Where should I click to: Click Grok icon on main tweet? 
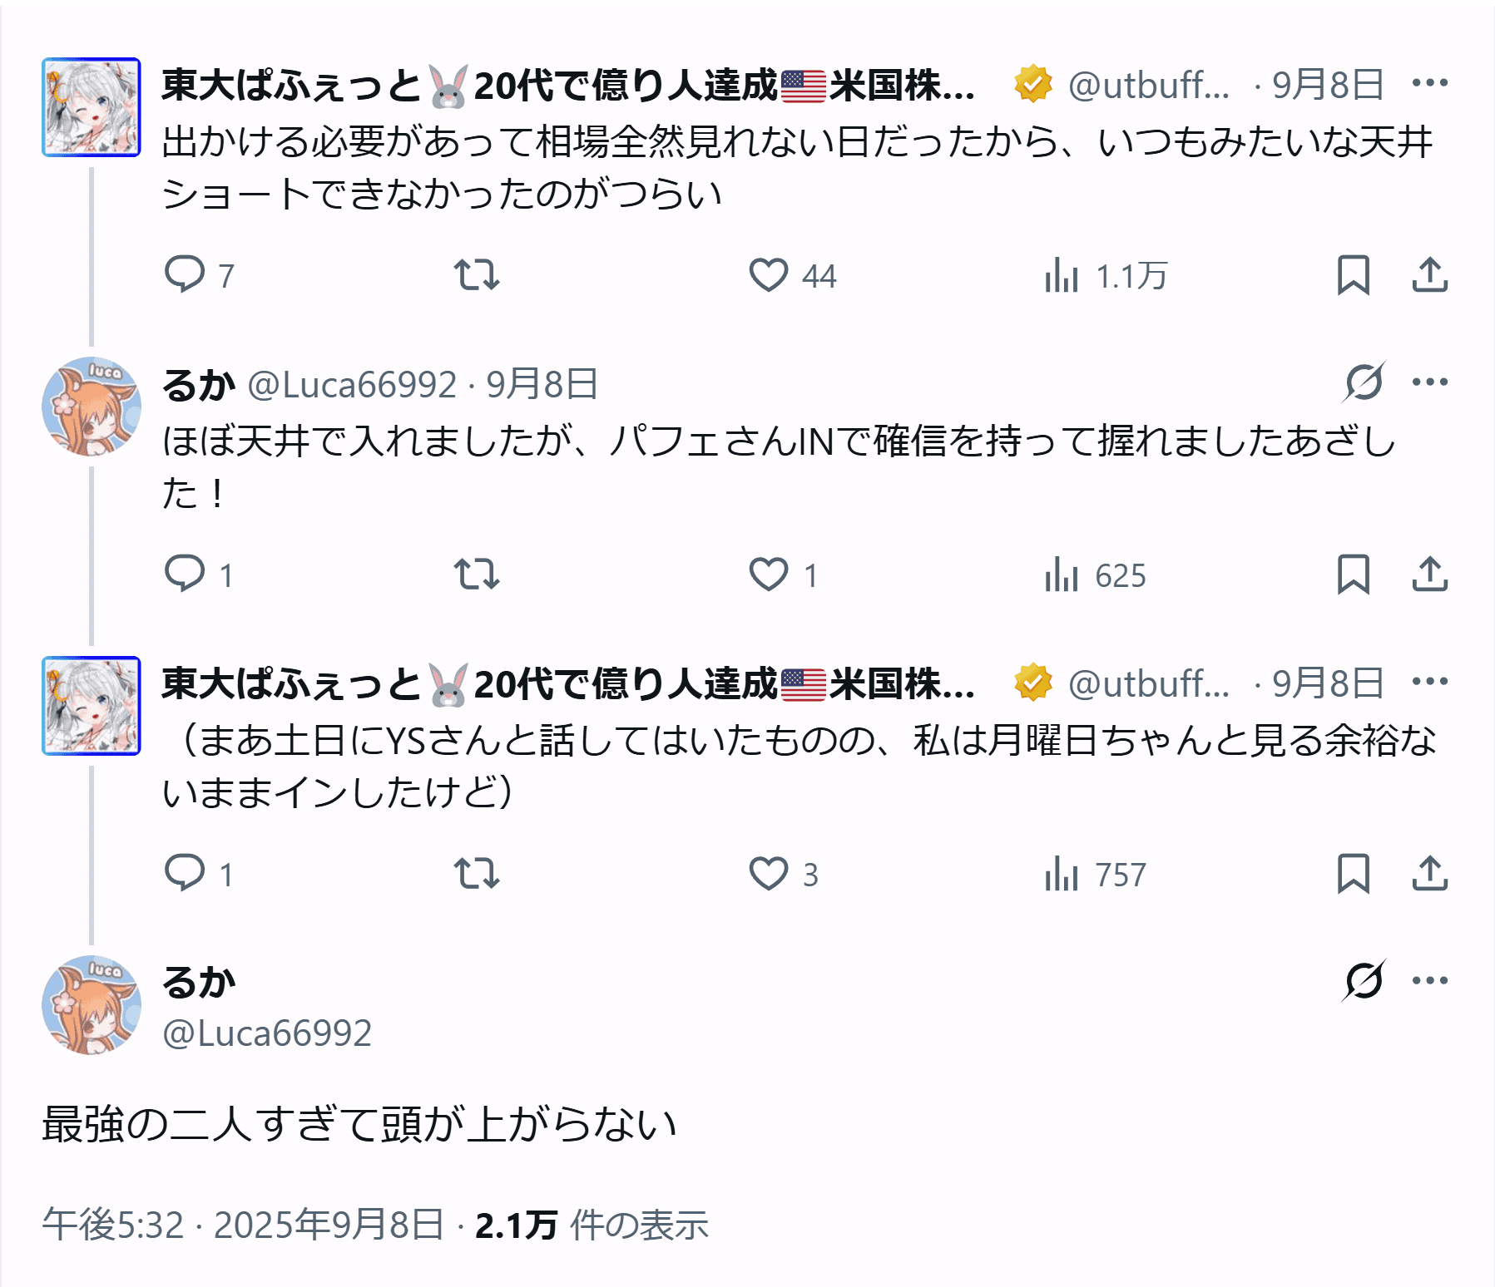point(1364,980)
